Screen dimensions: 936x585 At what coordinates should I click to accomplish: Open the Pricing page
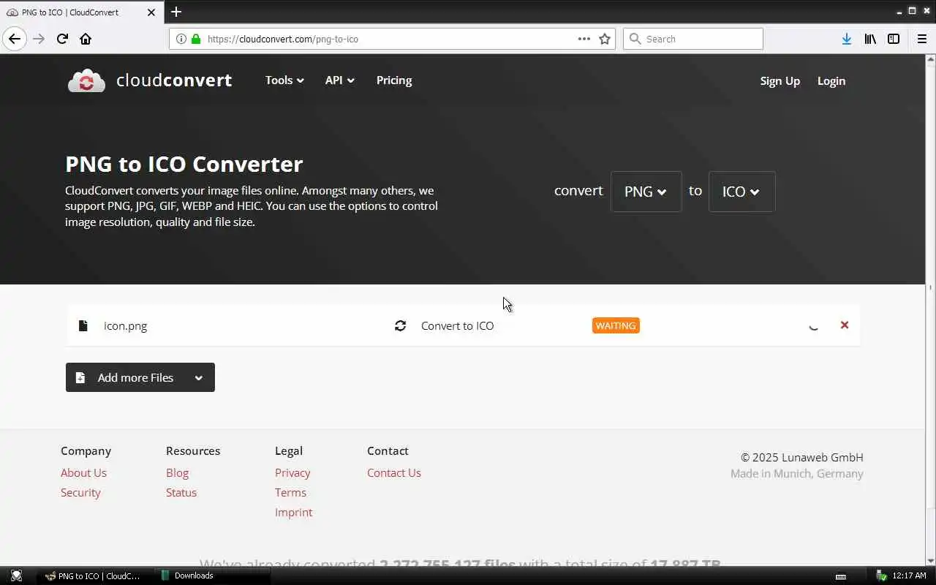click(394, 80)
